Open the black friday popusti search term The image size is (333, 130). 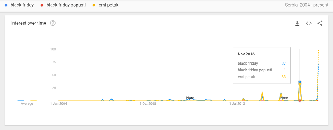66,5
